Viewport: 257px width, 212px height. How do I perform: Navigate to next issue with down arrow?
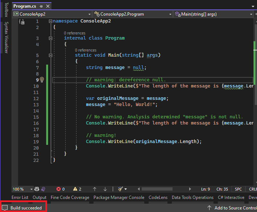coord(105,189)
